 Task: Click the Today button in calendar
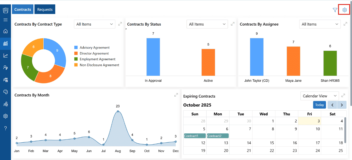320,105
